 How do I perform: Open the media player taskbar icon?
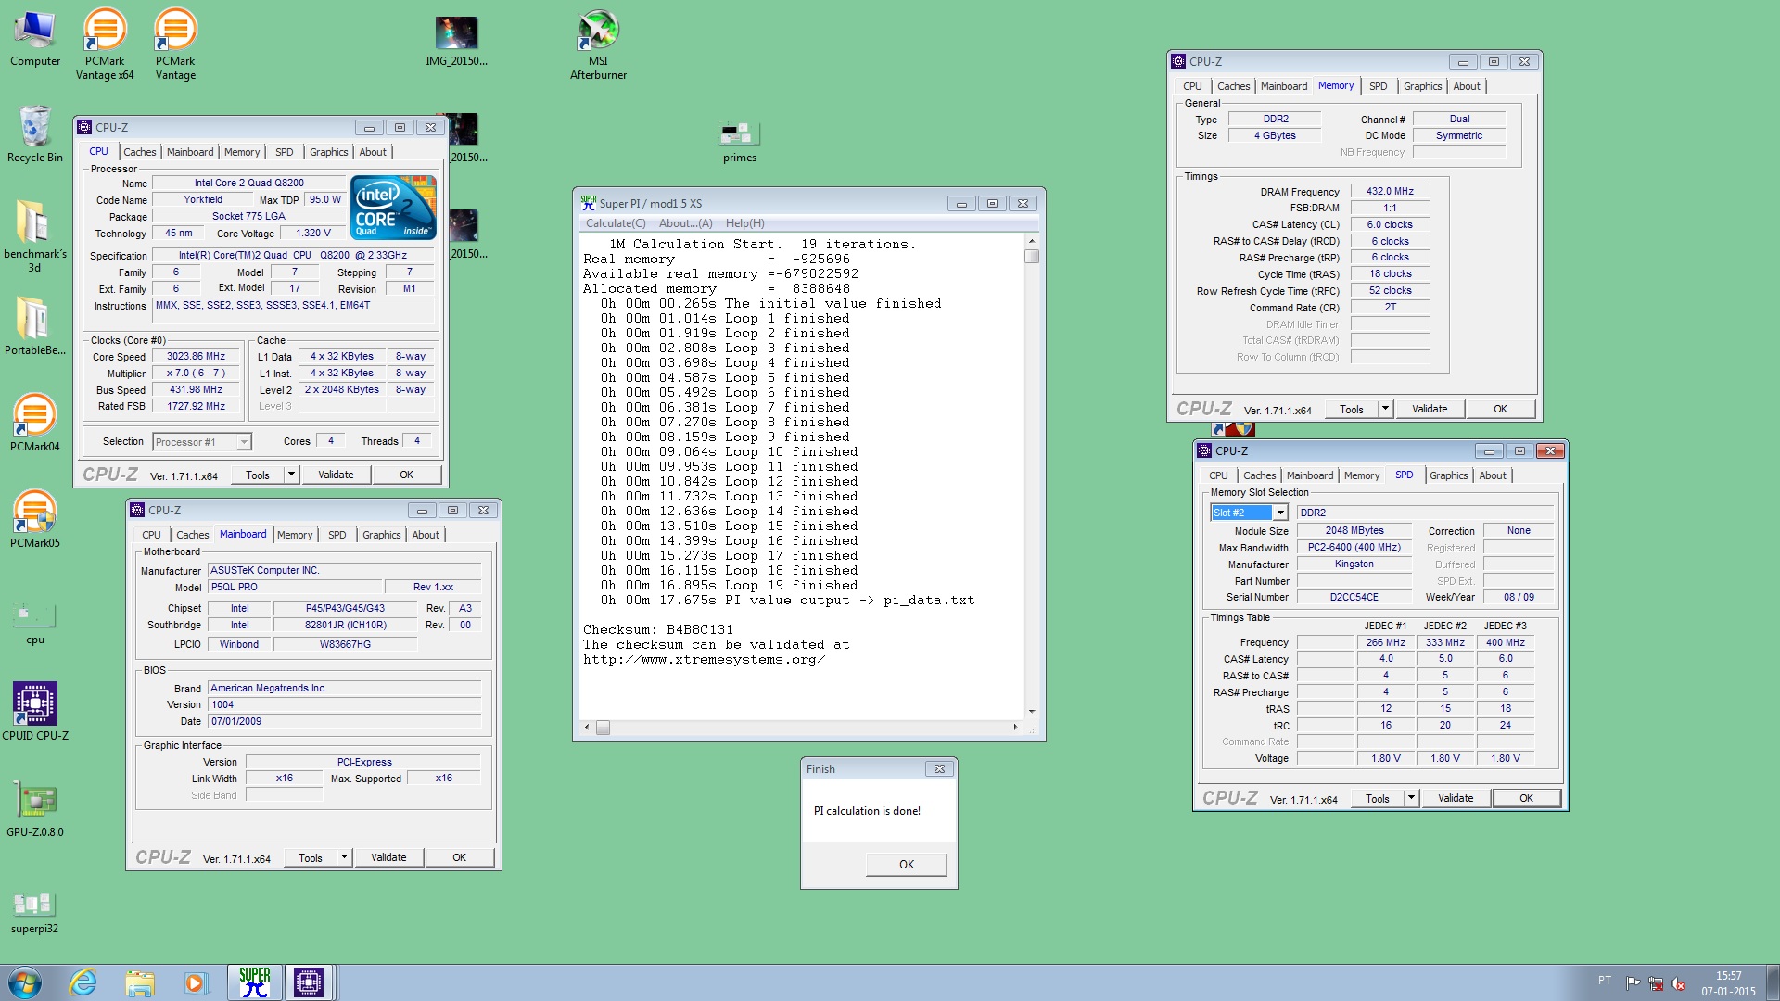195,982
